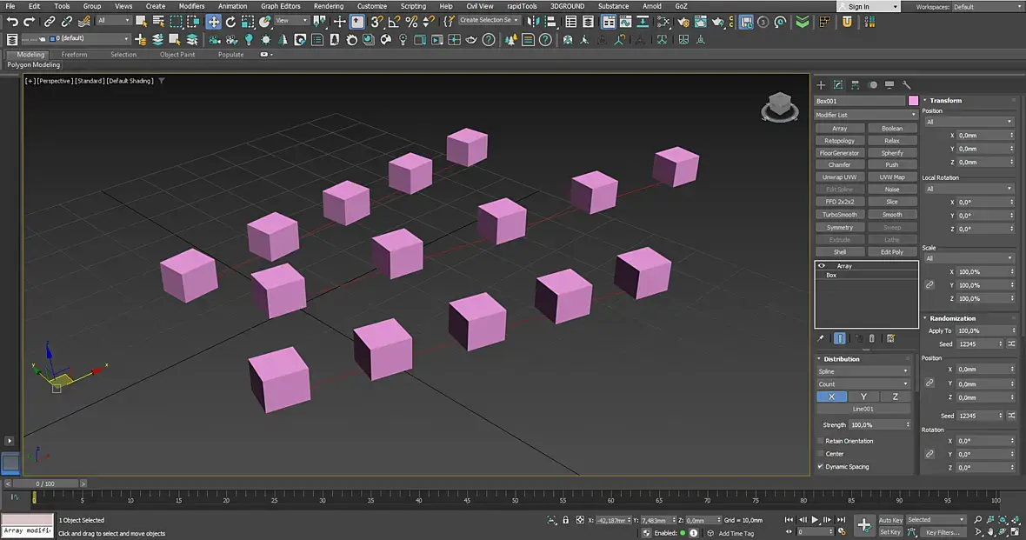The width and height of the screenshot is (1026, 540).
Task: Open the Hierarchy panel icon
Action: click(855, 85)
